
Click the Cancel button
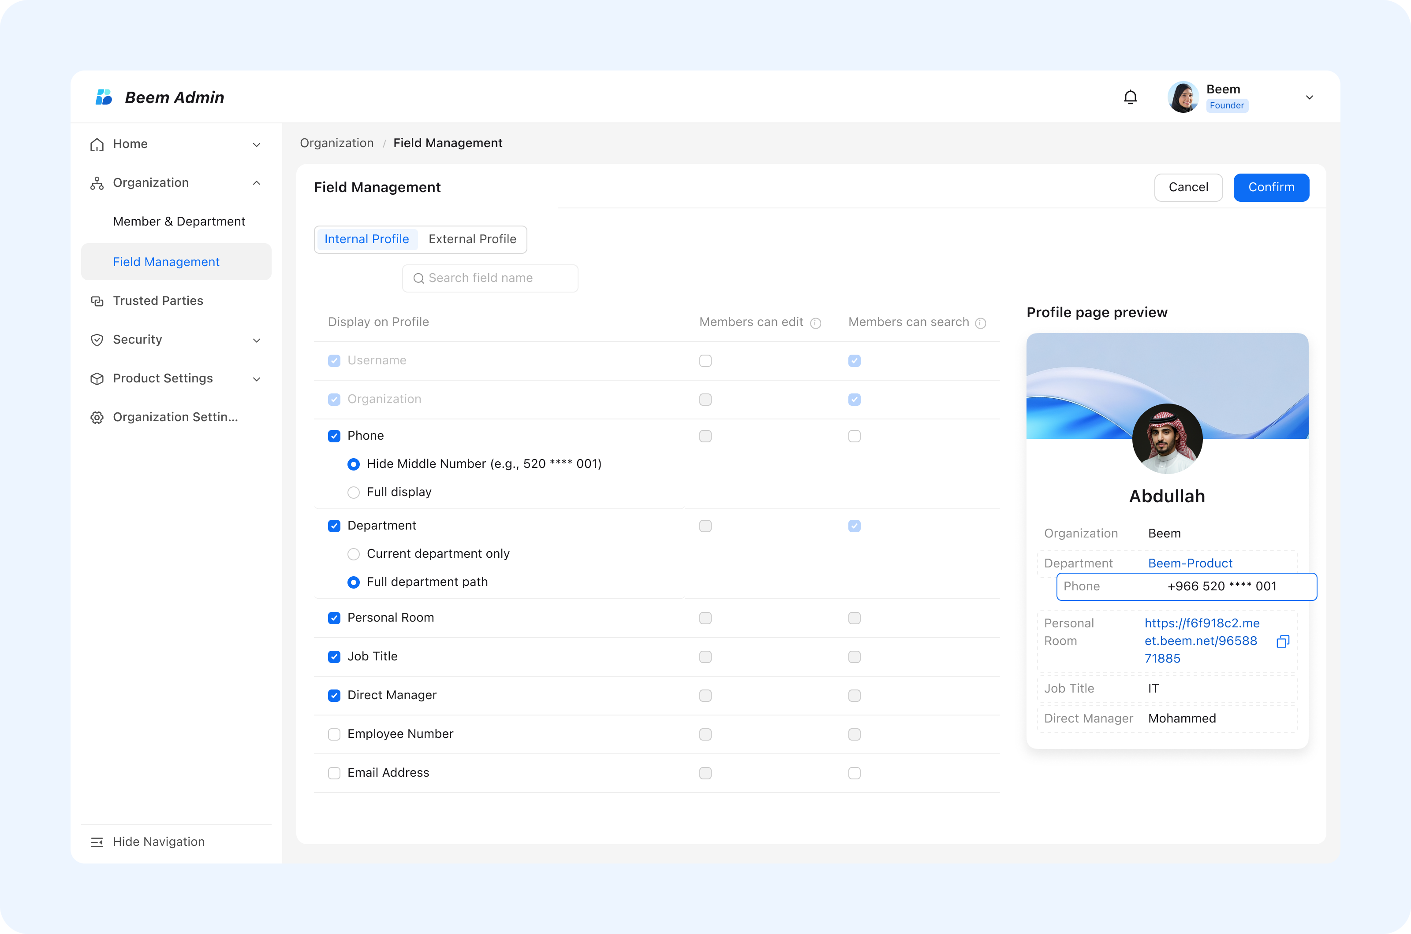click(1188, 188)
